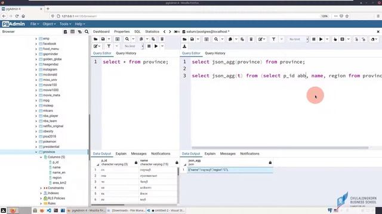
Task: Open Query History tab in right panel
Action: point(215,53)
